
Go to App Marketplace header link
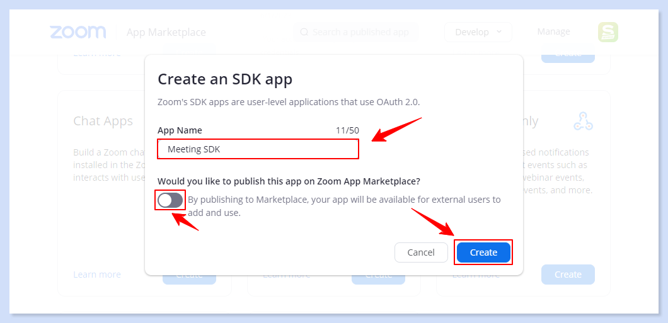166,32
